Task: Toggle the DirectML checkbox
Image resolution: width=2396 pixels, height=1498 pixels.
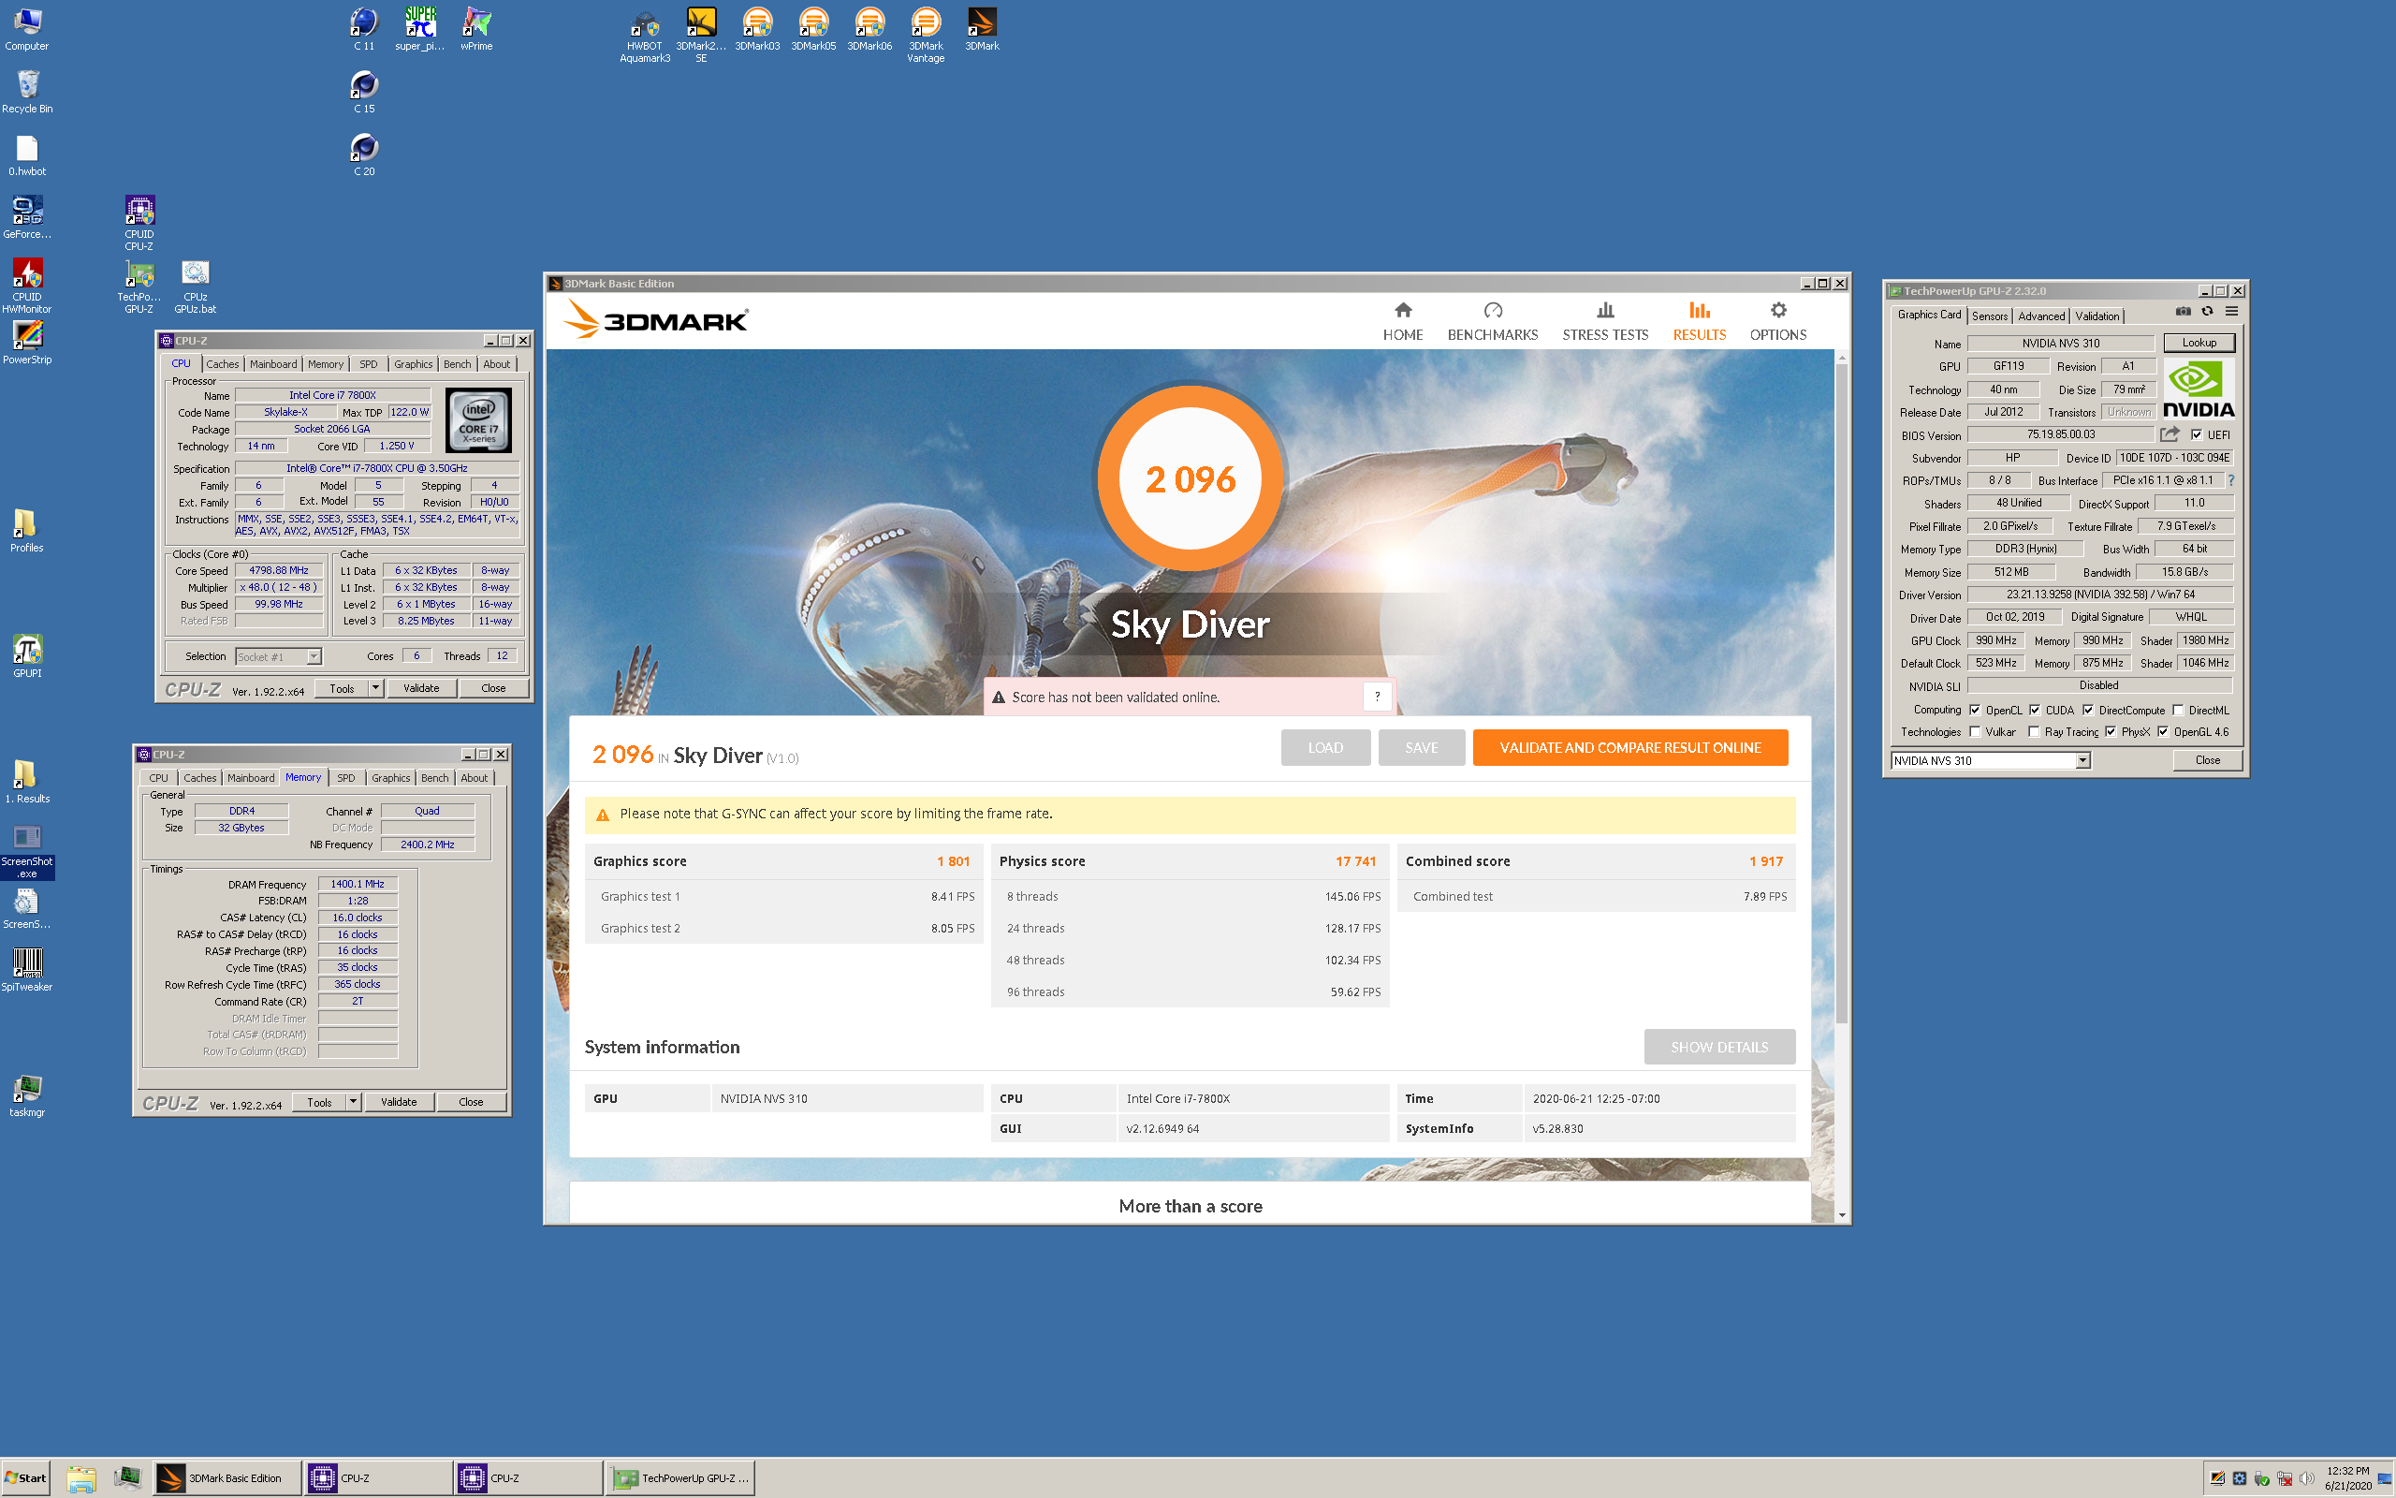Action: click(x=2177, y=711)
